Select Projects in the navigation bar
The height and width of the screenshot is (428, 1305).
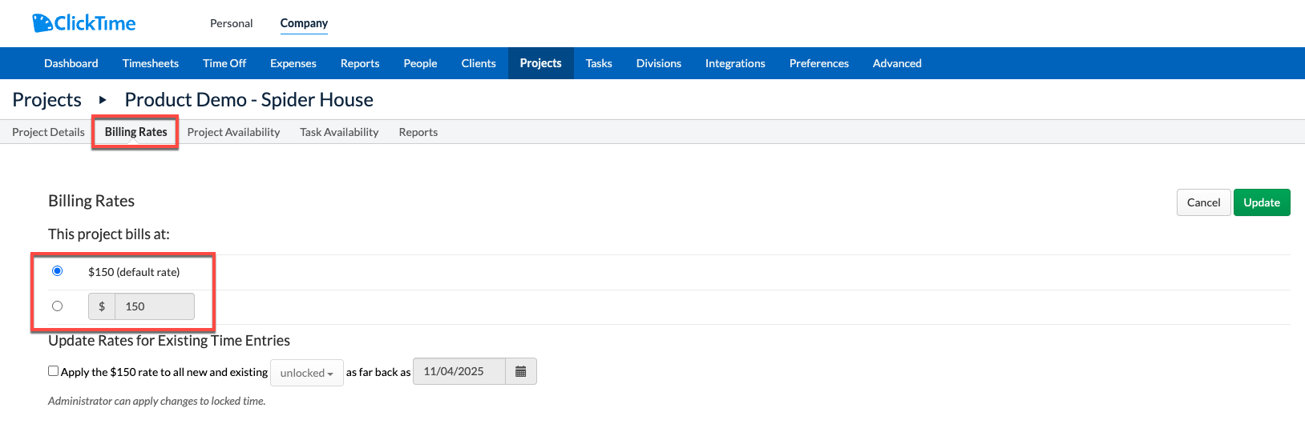(x=541, y=63)
